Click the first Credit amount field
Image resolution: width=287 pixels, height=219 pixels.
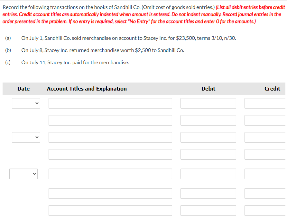point(267,103)
